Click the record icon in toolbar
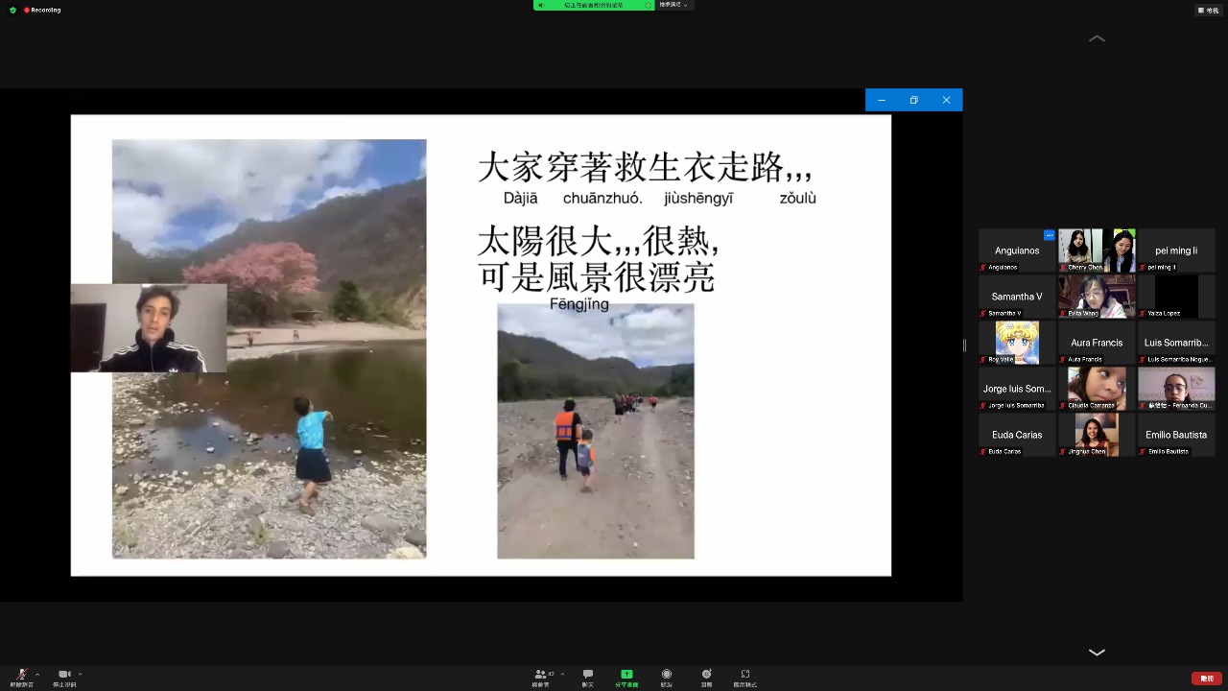The height and width of the screenshot is (691, 1228). (x=667, y=676)
